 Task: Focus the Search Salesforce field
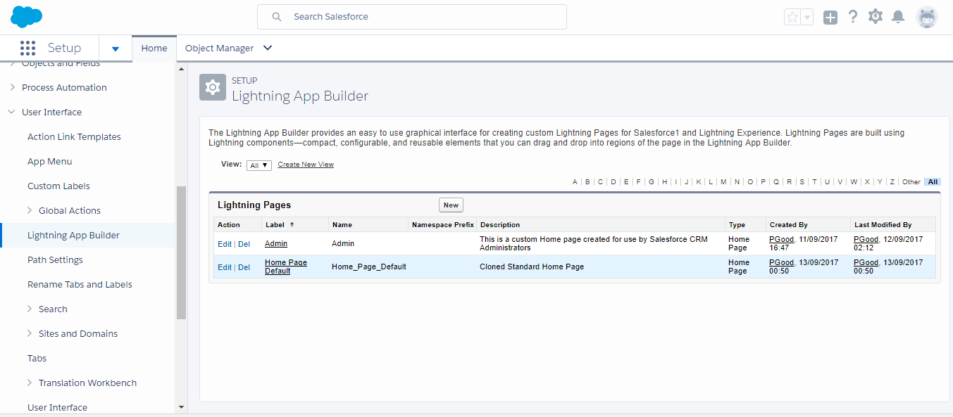[x=412, y=17]
